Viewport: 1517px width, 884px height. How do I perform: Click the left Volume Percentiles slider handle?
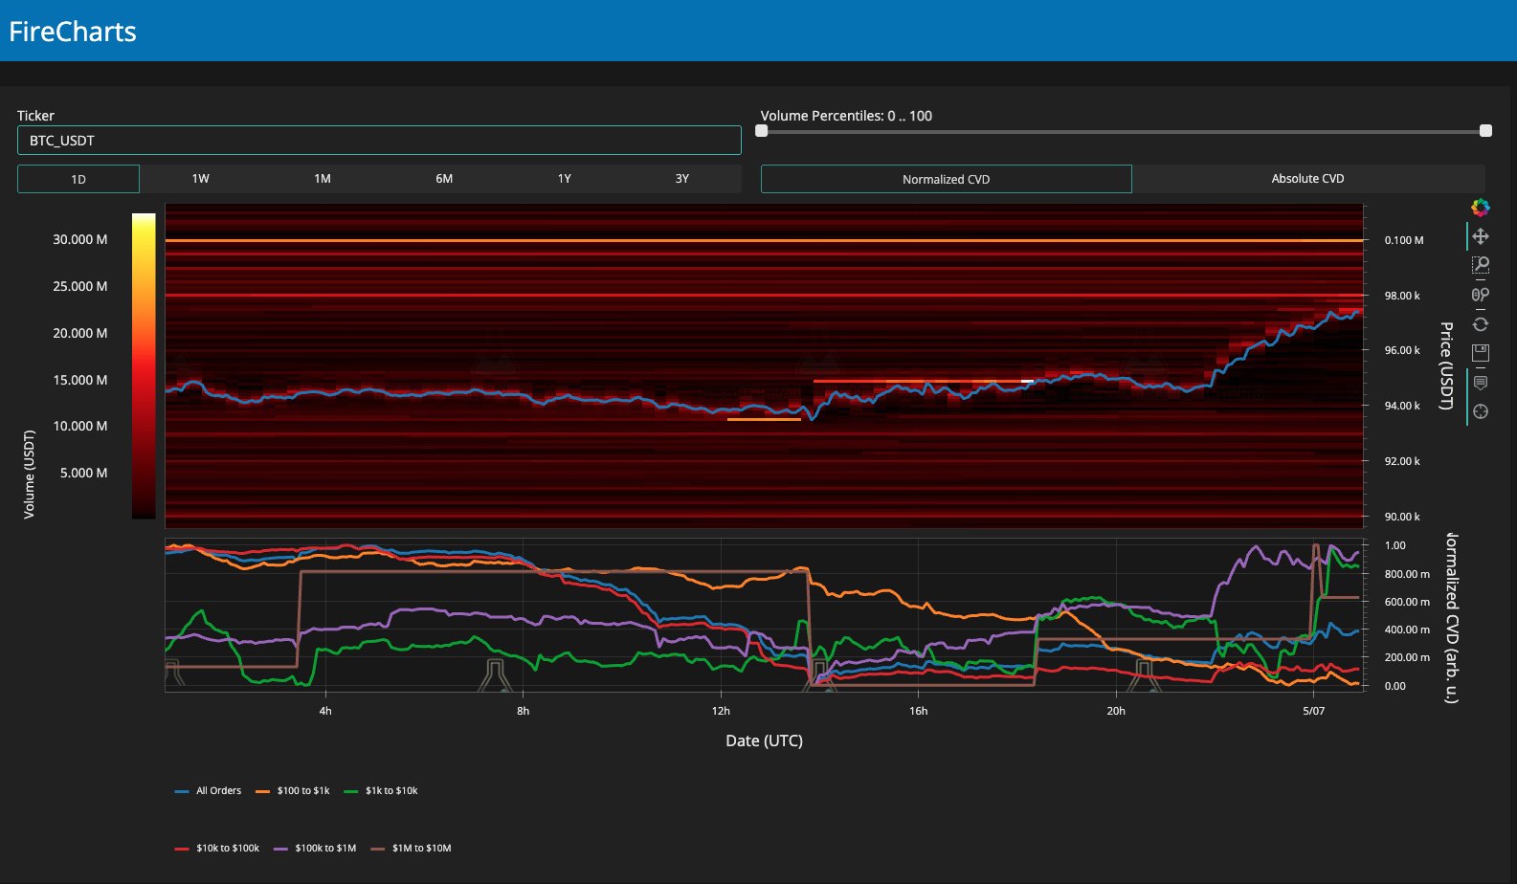pyautogui.click(x=762, y=131)
